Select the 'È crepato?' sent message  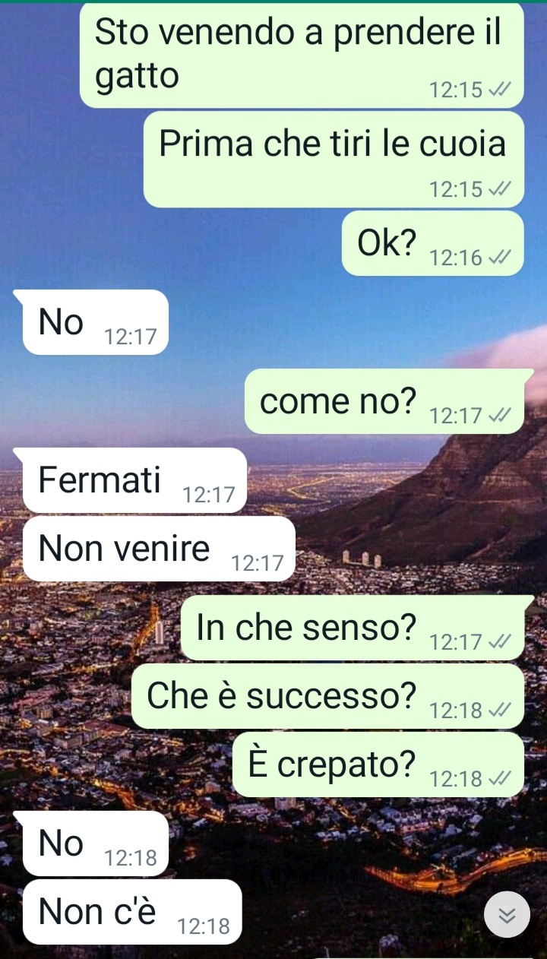[x=378, y=764]
